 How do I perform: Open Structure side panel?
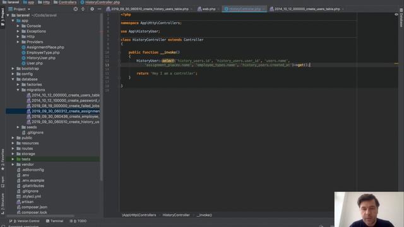[x=3, y=204]
